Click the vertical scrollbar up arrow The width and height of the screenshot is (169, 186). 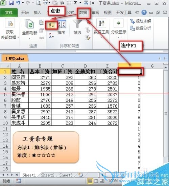[166, 68]
